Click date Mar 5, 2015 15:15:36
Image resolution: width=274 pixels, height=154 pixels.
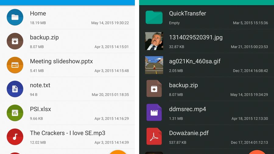coord(251,23)
